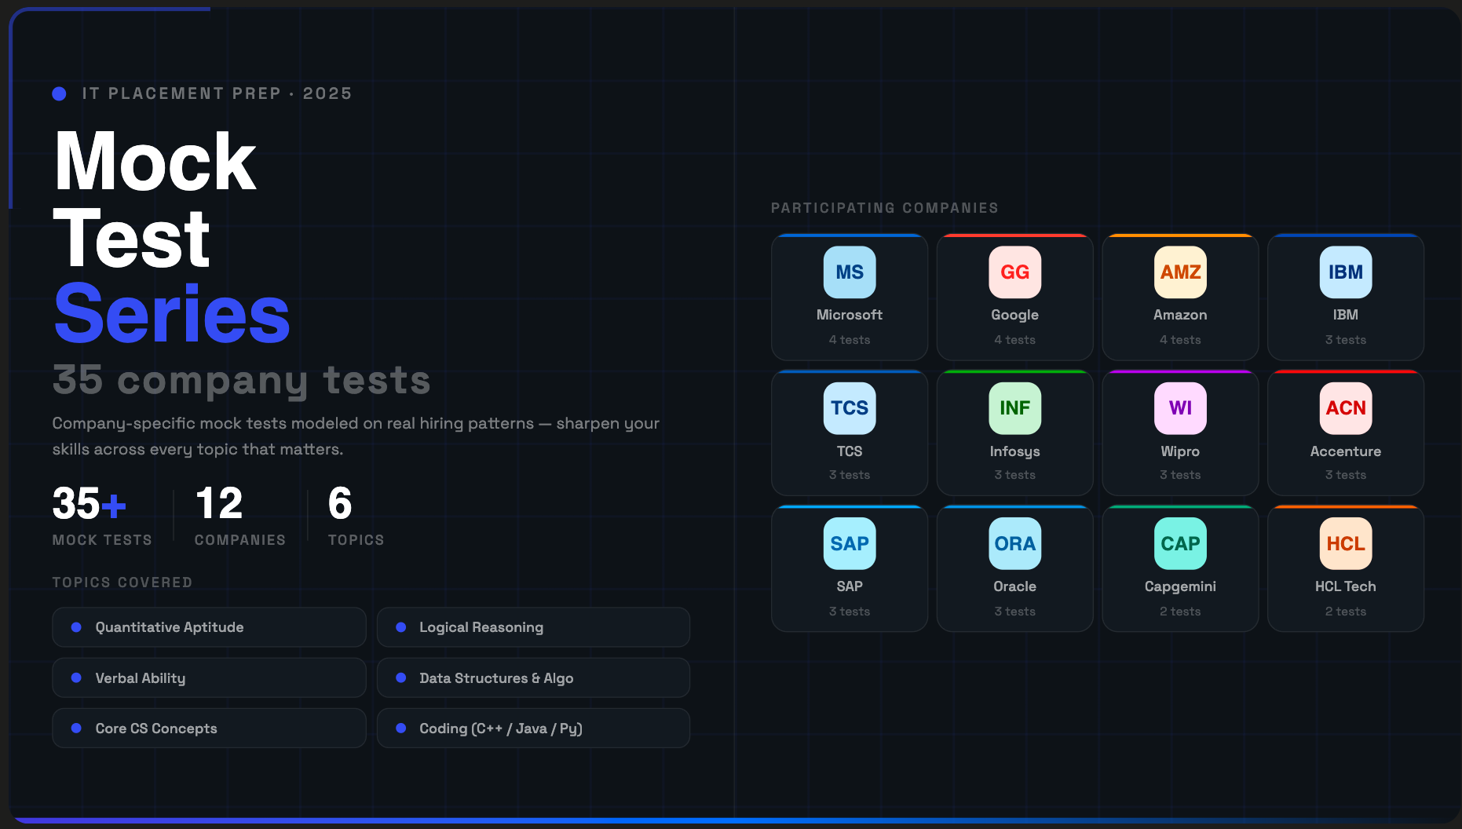Click the 'Wipro' company name

(x=1180, y=451)
